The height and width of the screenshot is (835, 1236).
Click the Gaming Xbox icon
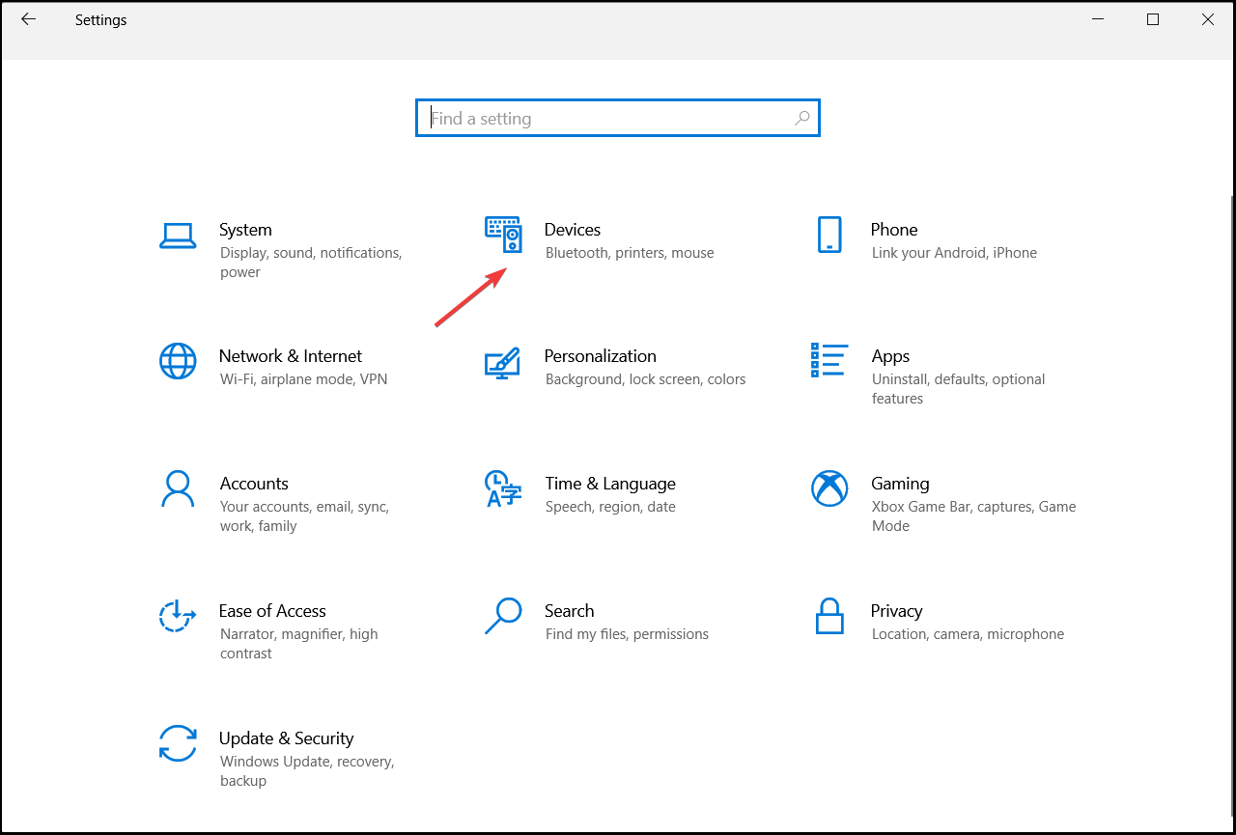click(829, 488)
